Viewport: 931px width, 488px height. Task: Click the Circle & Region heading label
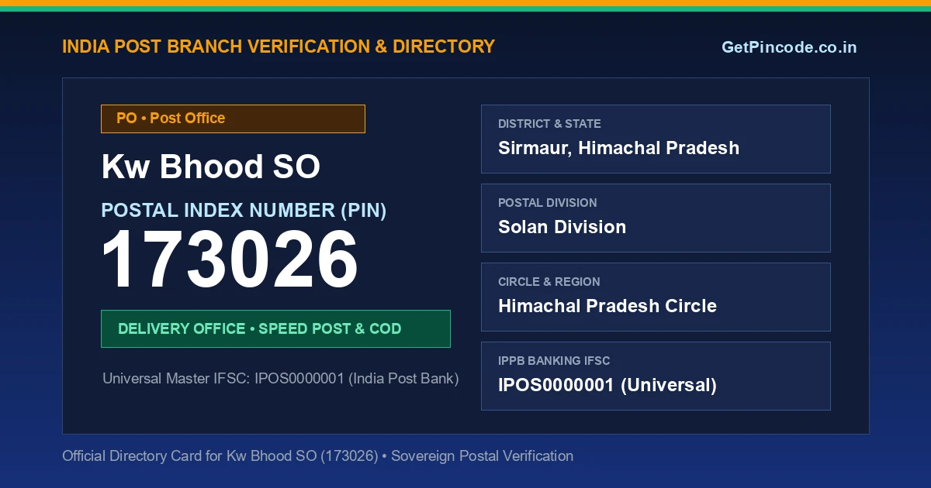(x=549, y=282)
